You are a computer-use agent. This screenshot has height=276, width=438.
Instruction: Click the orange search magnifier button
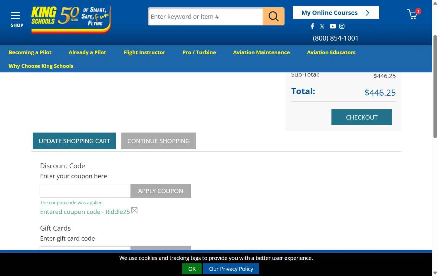[273, 16]
